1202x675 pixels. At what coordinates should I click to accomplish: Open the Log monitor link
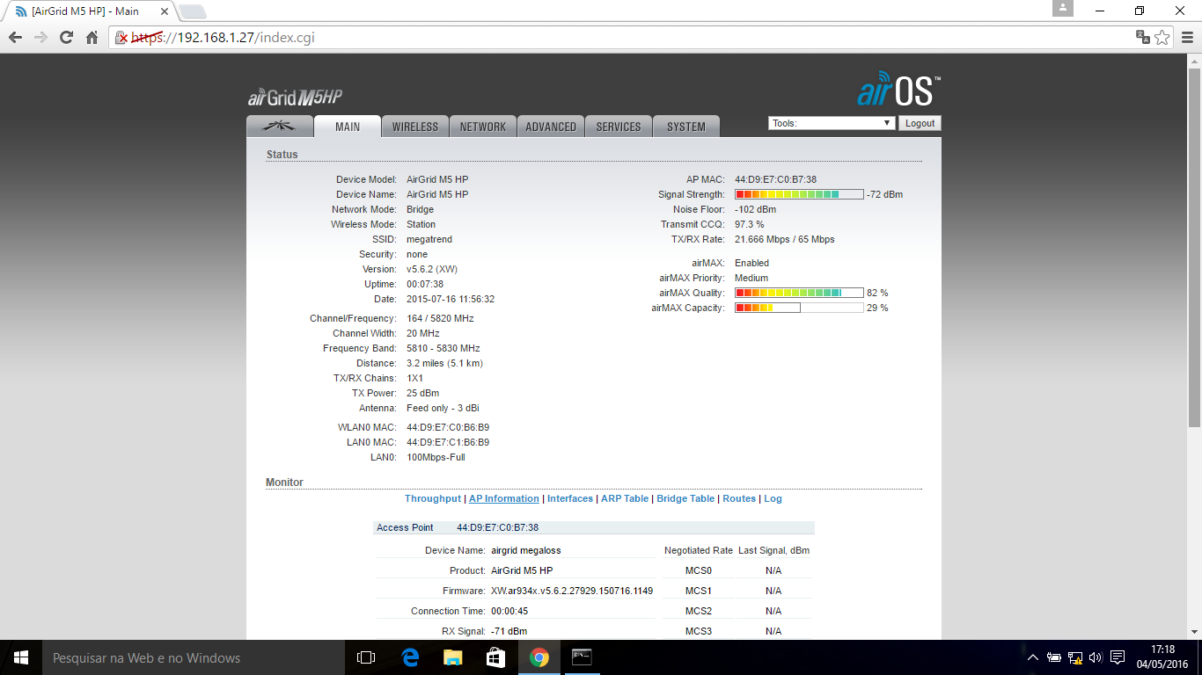tap(773, 498)
